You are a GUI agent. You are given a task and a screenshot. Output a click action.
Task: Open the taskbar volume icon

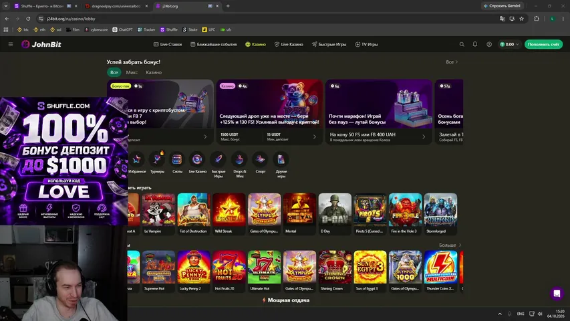tap(540, 314)
